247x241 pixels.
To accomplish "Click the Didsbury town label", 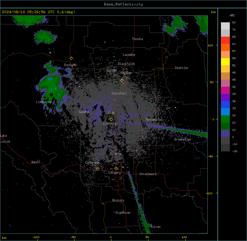I will click(x=110, y=123).
